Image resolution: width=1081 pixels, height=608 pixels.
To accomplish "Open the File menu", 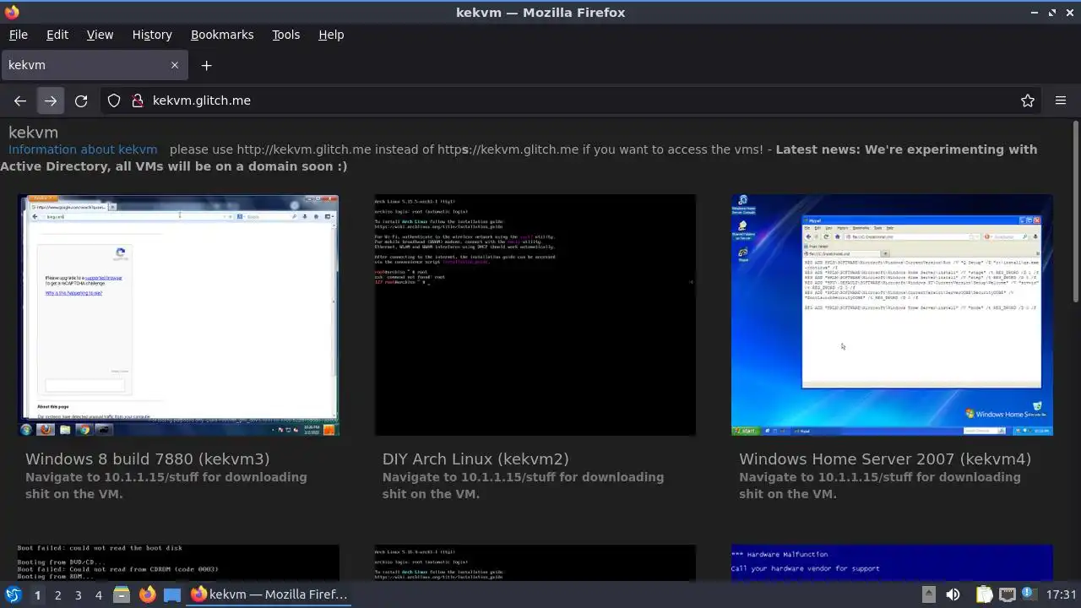I will pos(18,35).
